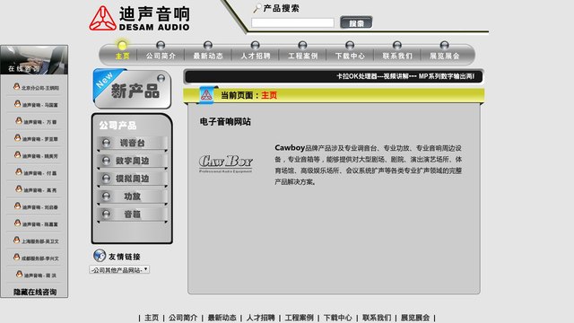The height and width of the screenshot is (323, 574).
Task: Click the CawBoy brand logo image
Action: pyautogui.click(x=226, y=163)
